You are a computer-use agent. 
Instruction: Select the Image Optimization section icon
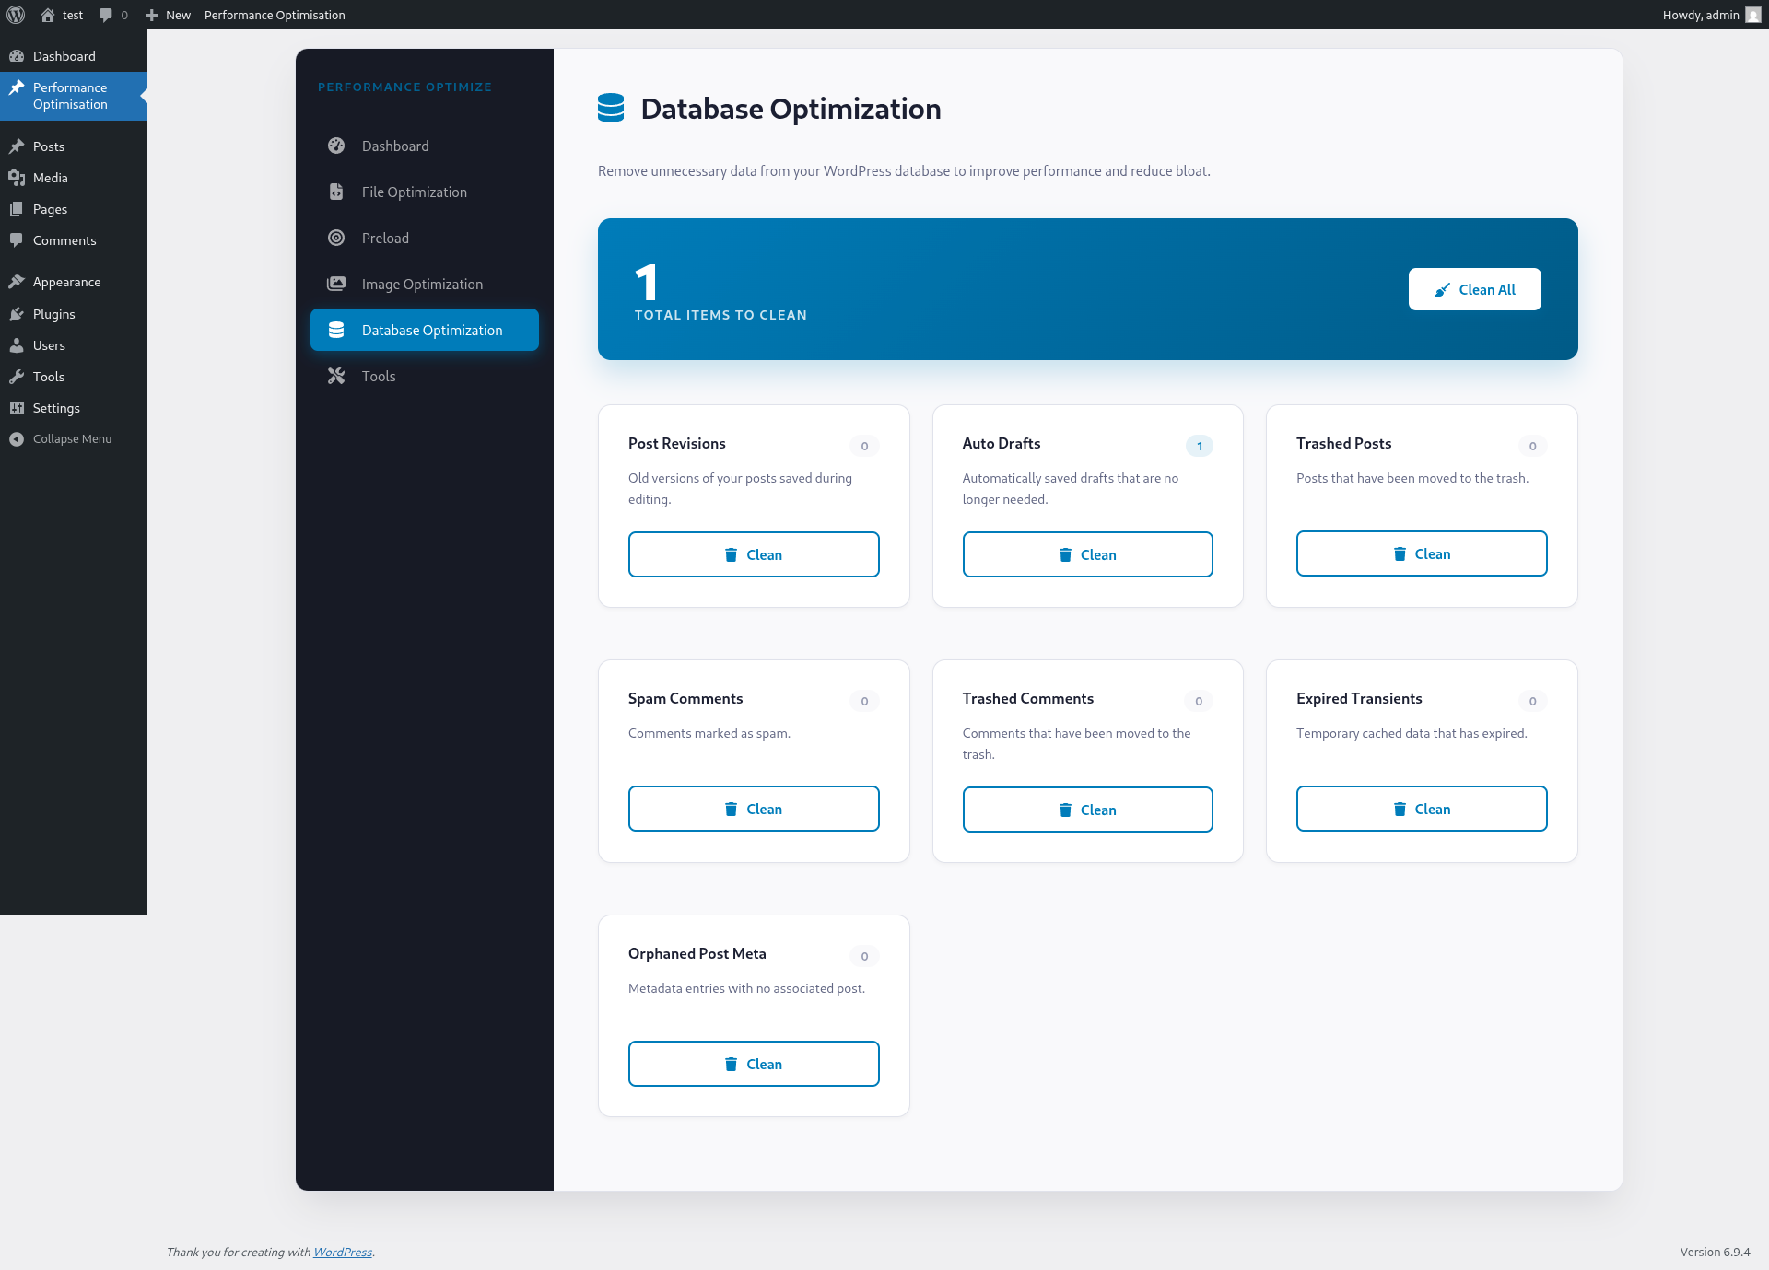coord(336,284)
